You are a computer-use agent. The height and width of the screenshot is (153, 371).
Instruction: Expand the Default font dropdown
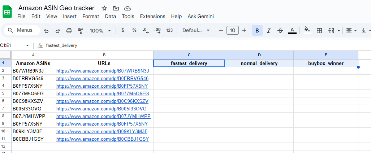pos(196,31)
